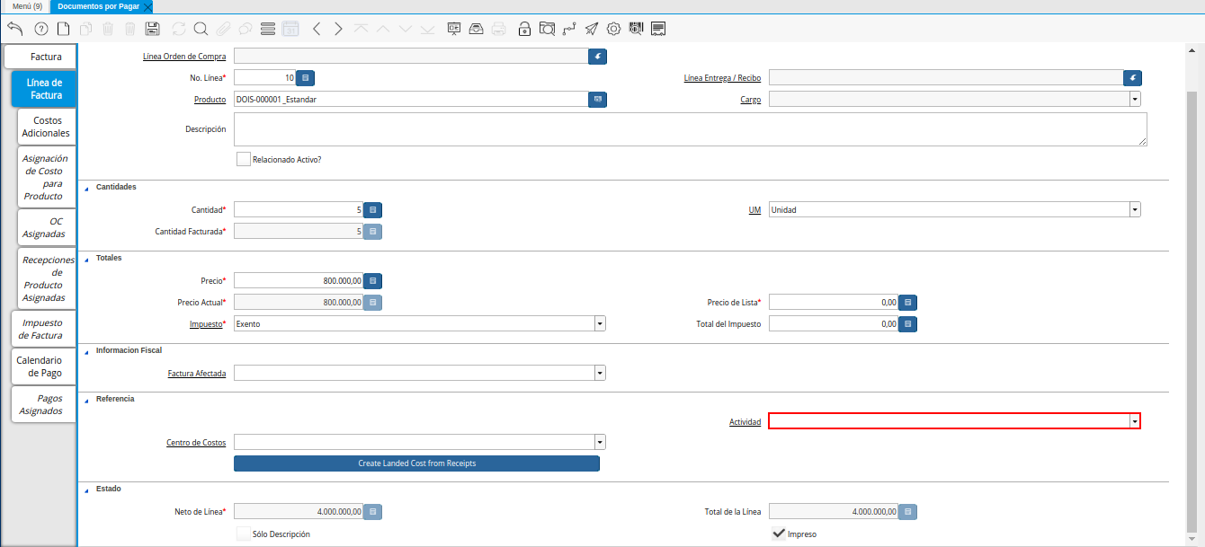Collapse the Cantidades section
This screenshot has width=1205, height=547.
87,188
